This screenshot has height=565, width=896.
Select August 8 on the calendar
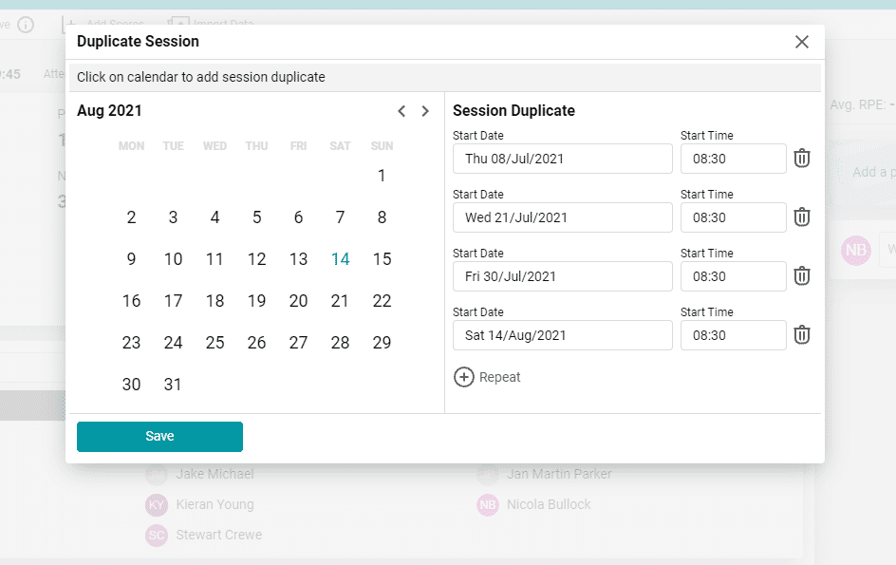pos(382,217)
